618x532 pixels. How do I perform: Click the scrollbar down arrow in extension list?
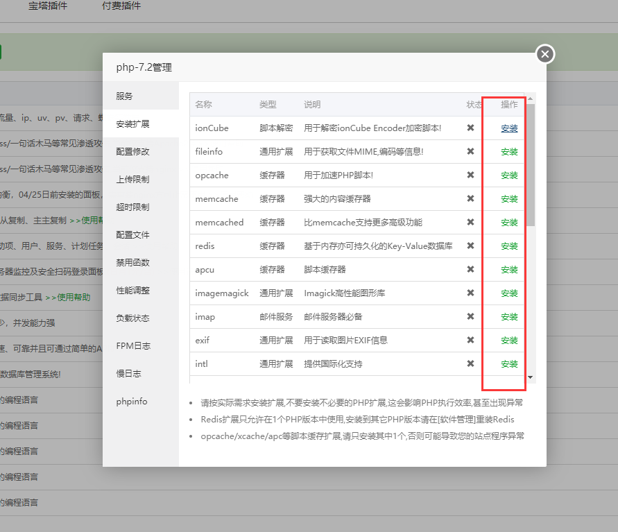pos(531,377)
